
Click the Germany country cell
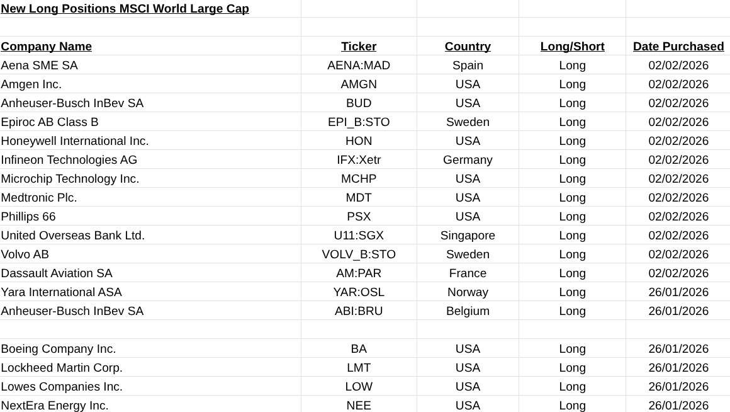[x=468, y=160]
